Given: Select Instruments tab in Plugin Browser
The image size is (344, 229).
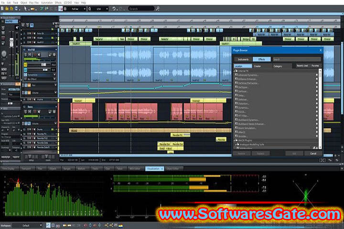Looking at the screenshot, I should tap(243, 59).
